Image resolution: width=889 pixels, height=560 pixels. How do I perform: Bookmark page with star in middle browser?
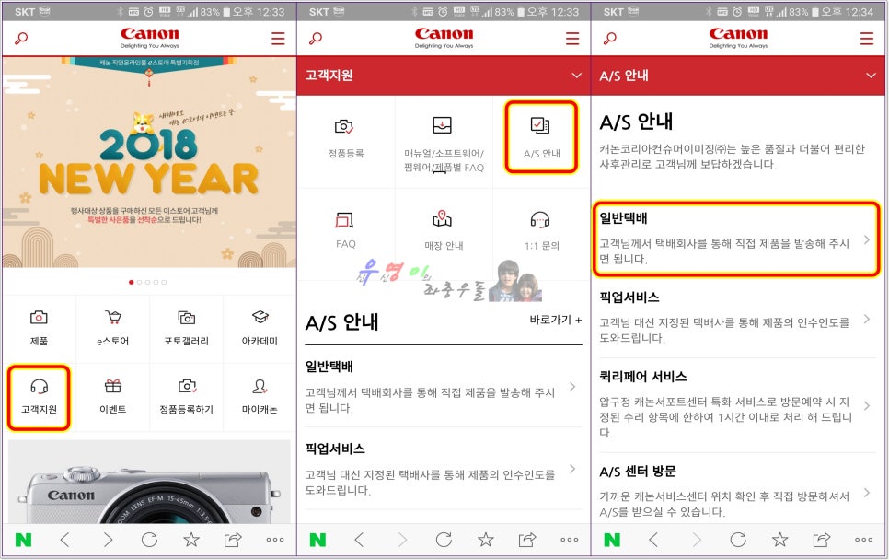click(485, 540)
